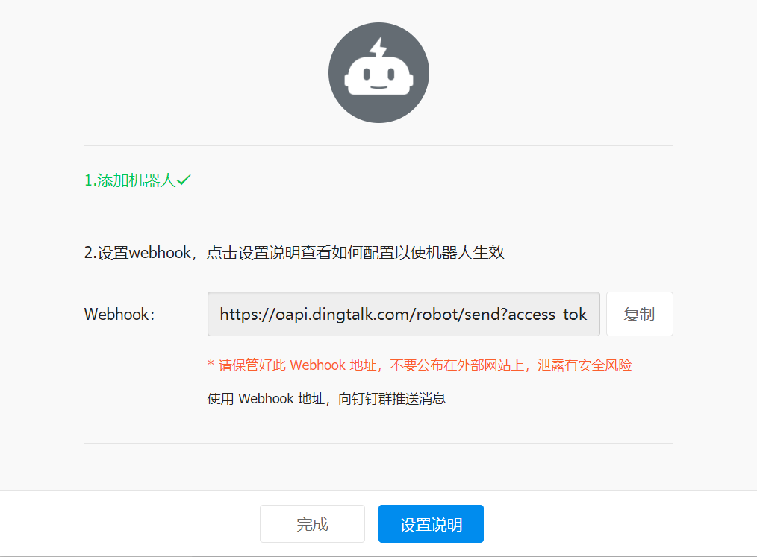Image resolution: width=757 pixels, height=557 pixels.
Task: Click the robot's smiling face
Action: (378, 77)
